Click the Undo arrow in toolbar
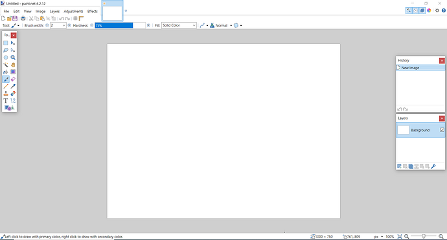 click(62, 19)
